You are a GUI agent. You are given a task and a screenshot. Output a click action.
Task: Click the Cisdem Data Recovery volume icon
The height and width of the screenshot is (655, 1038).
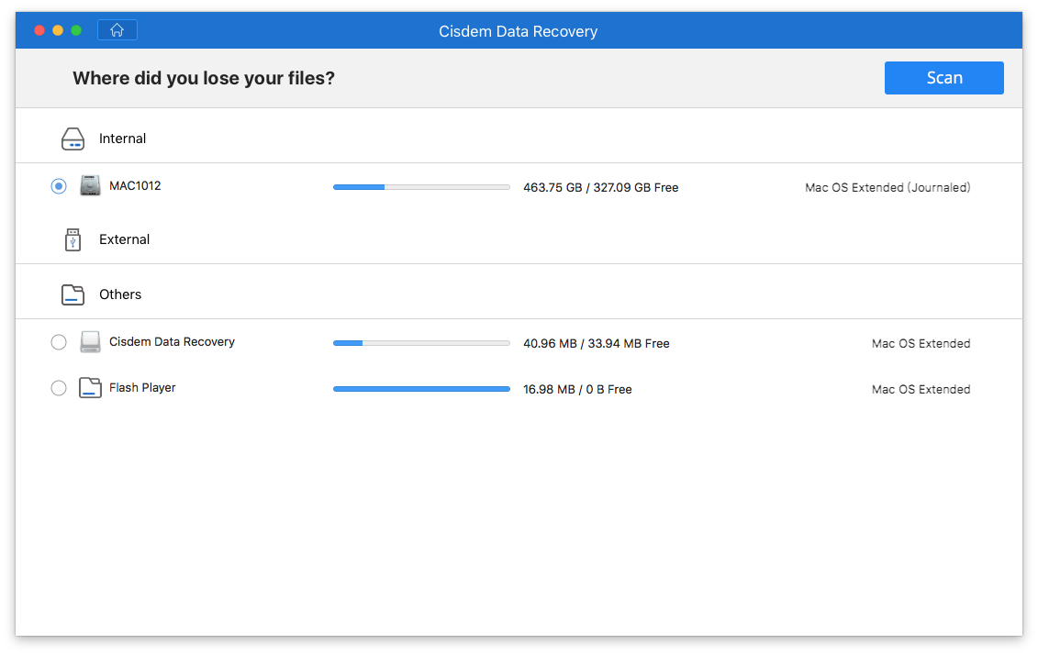[90, 342]
